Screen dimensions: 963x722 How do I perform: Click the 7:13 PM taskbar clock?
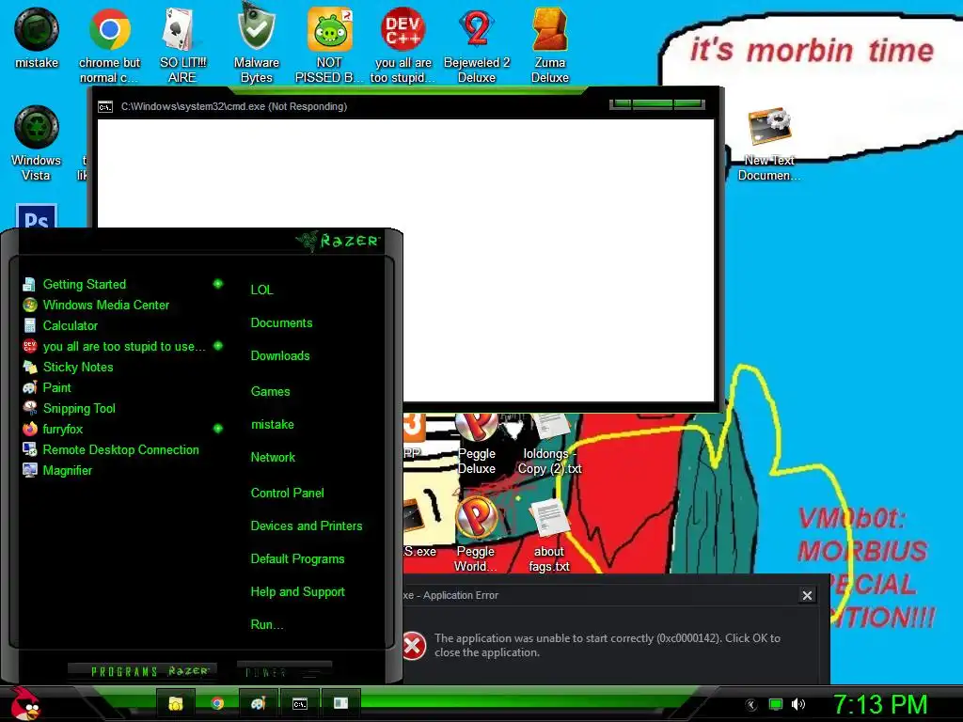(879, 704)
